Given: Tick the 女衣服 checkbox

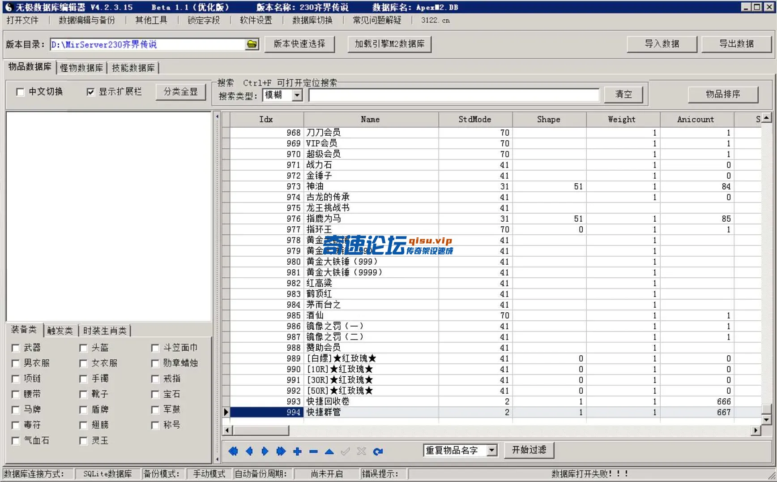Looking at the screenshot, I should pos(83,363).
